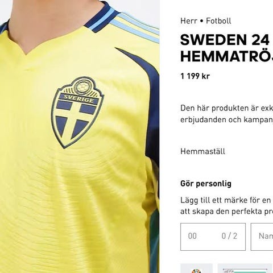273x273 pixels.
Task: Click the exclusion notice text about erbjudanden
Action: coord(226,114)
